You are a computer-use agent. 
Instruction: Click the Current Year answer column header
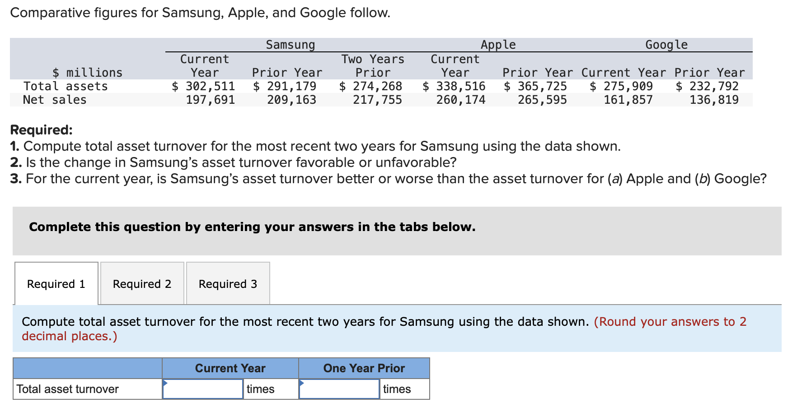pos(230,368)
